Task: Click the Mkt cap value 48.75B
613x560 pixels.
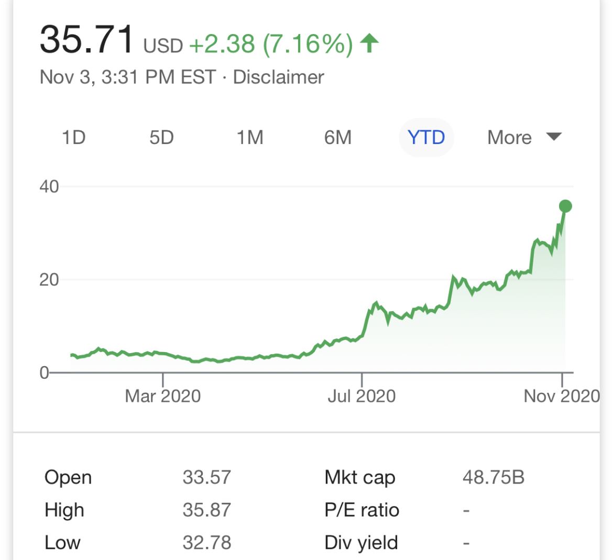Action: tap(494, 477)
